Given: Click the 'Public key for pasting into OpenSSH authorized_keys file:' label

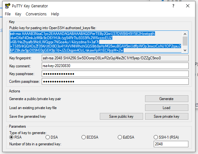Looking at the screenshot, I should click(x=53, y=28).
